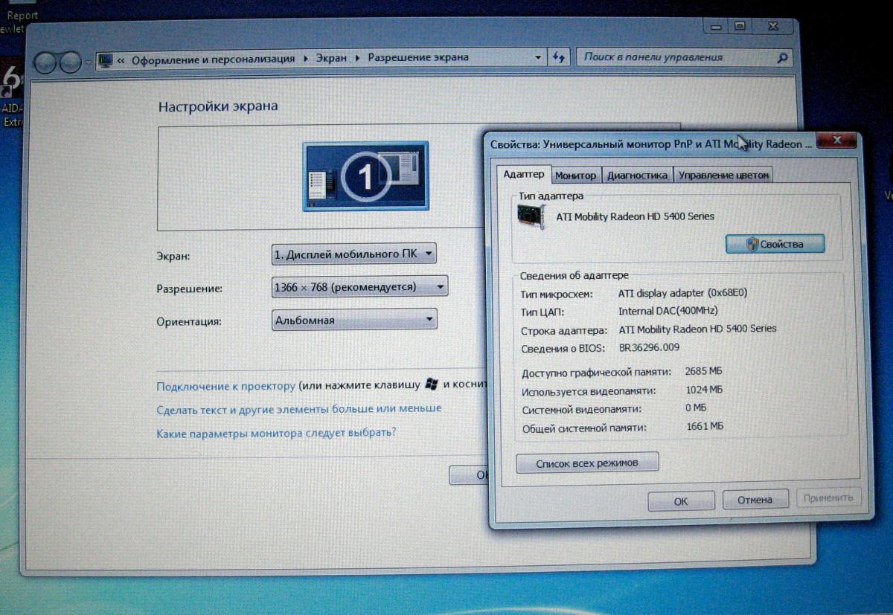Expand the 'Разрешение' 1366 × 768 dropdown
893x615 pixels.
(360, 286)
